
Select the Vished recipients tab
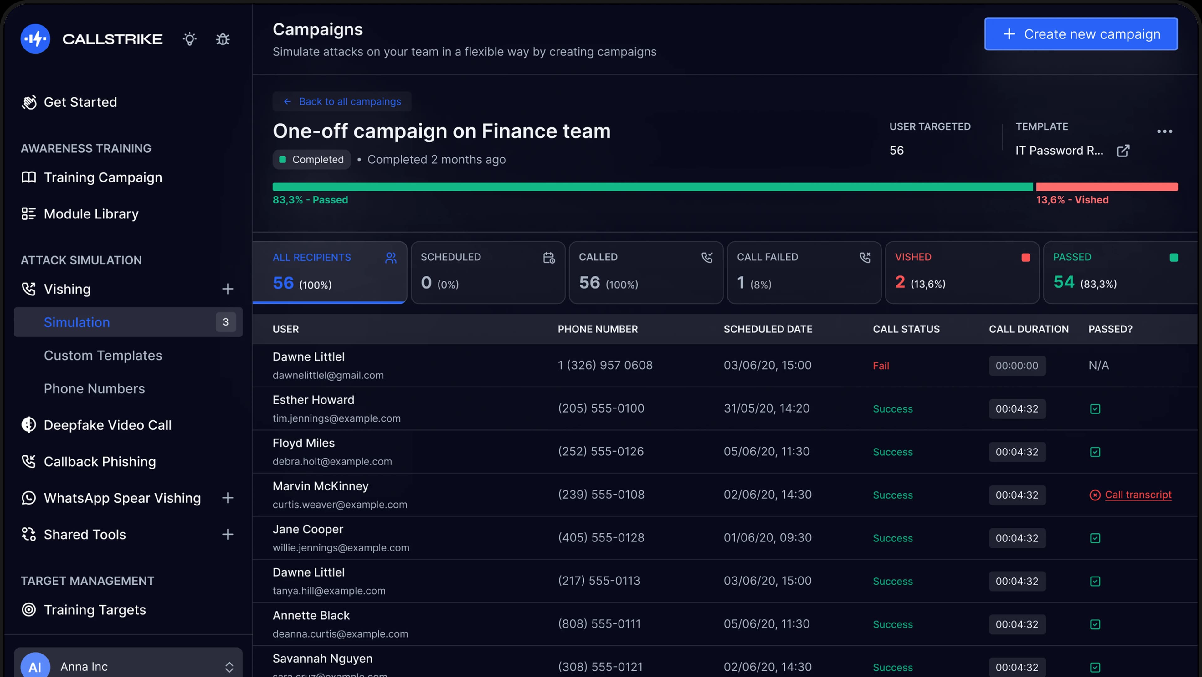pos(962,272)
